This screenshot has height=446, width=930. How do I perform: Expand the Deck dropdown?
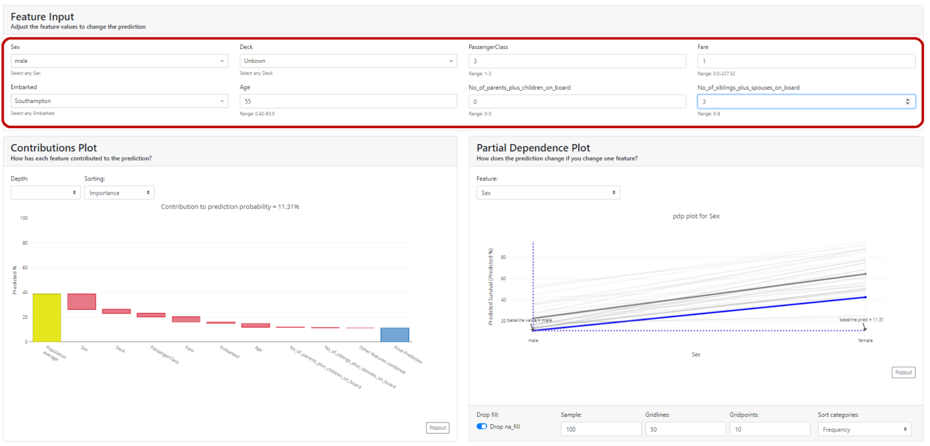coord(348,61)
